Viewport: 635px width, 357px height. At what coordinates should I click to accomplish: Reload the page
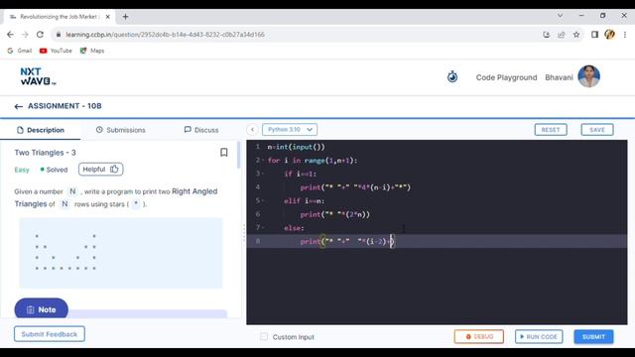pos(40,35)
